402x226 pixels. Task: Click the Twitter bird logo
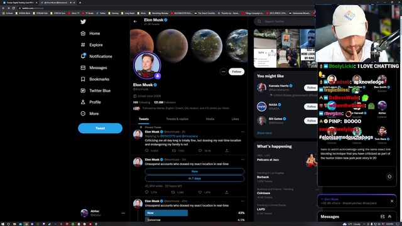point(83,22)
